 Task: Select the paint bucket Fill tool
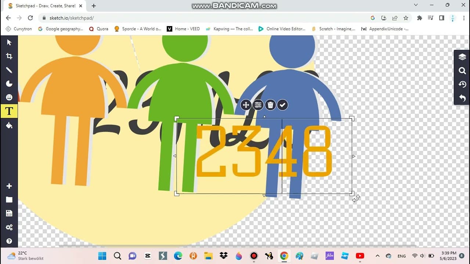tap(9, 125)
